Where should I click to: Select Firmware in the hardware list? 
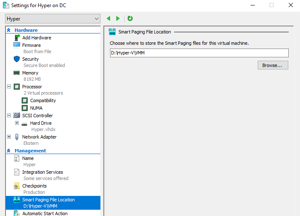[31, 45]
